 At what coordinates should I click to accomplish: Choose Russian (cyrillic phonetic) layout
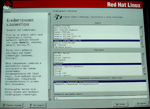[x=97, y=66]
